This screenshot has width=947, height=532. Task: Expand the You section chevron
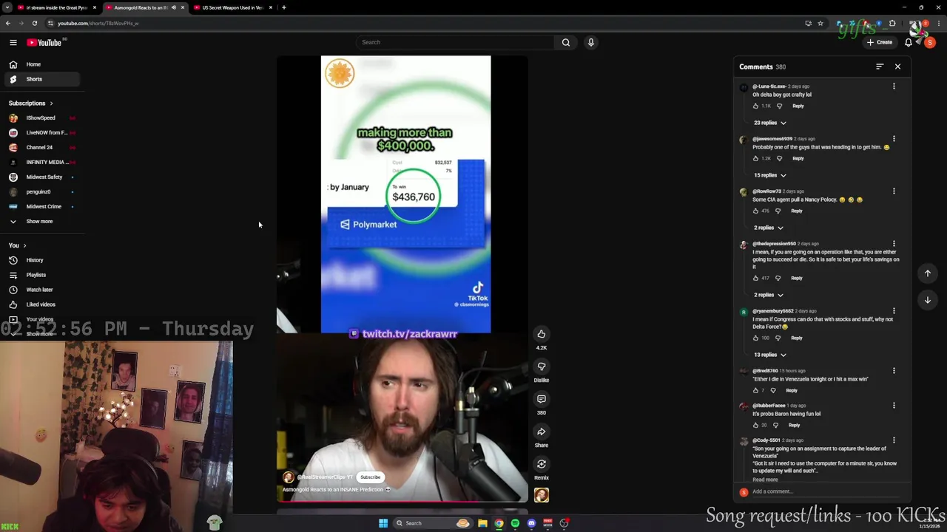tap(24, 245)
